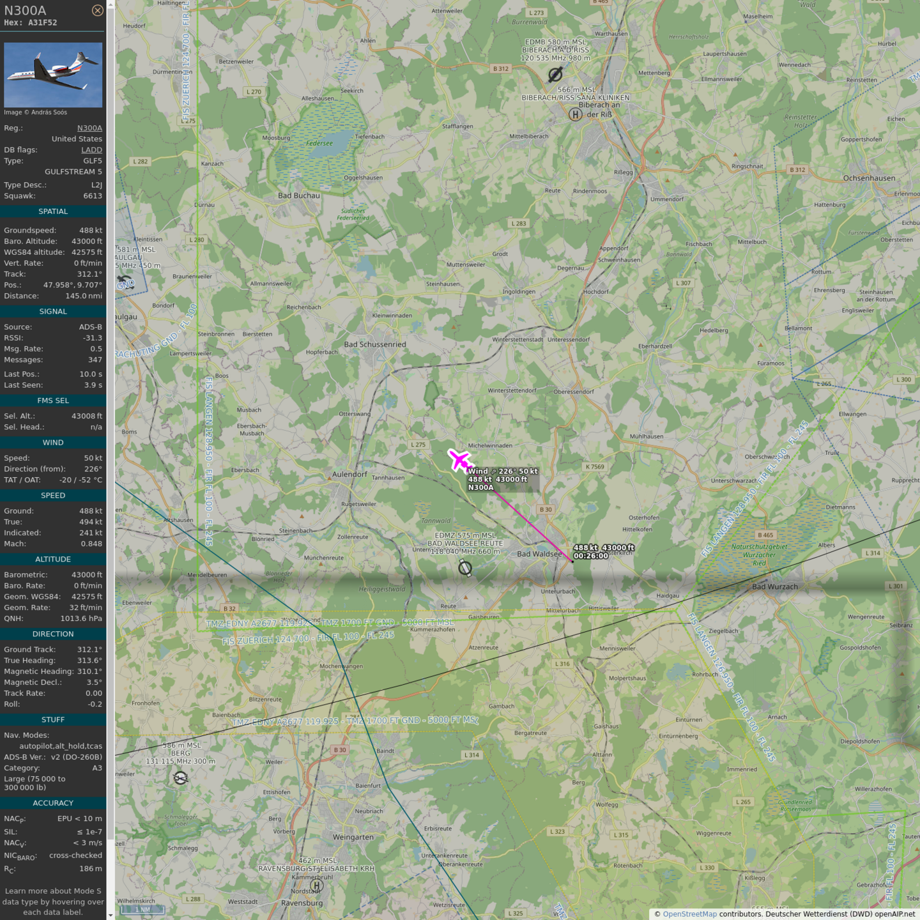Click the magenta aircraft icon on the map
The width and height of the screenshot is (920, 920).
coord(459,459)
